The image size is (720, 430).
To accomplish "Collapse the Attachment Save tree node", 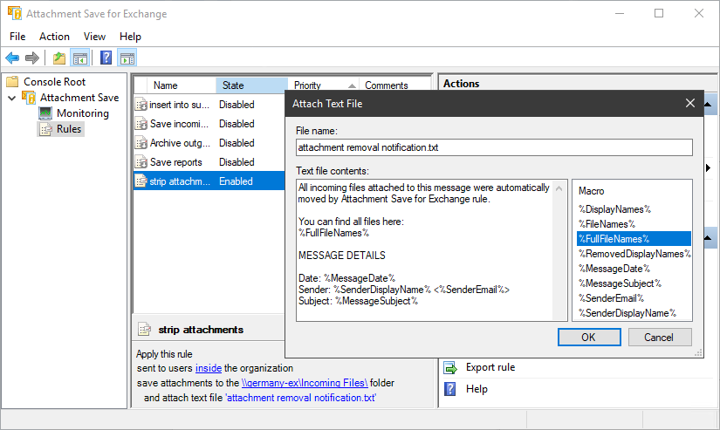I will coord(12,98).
